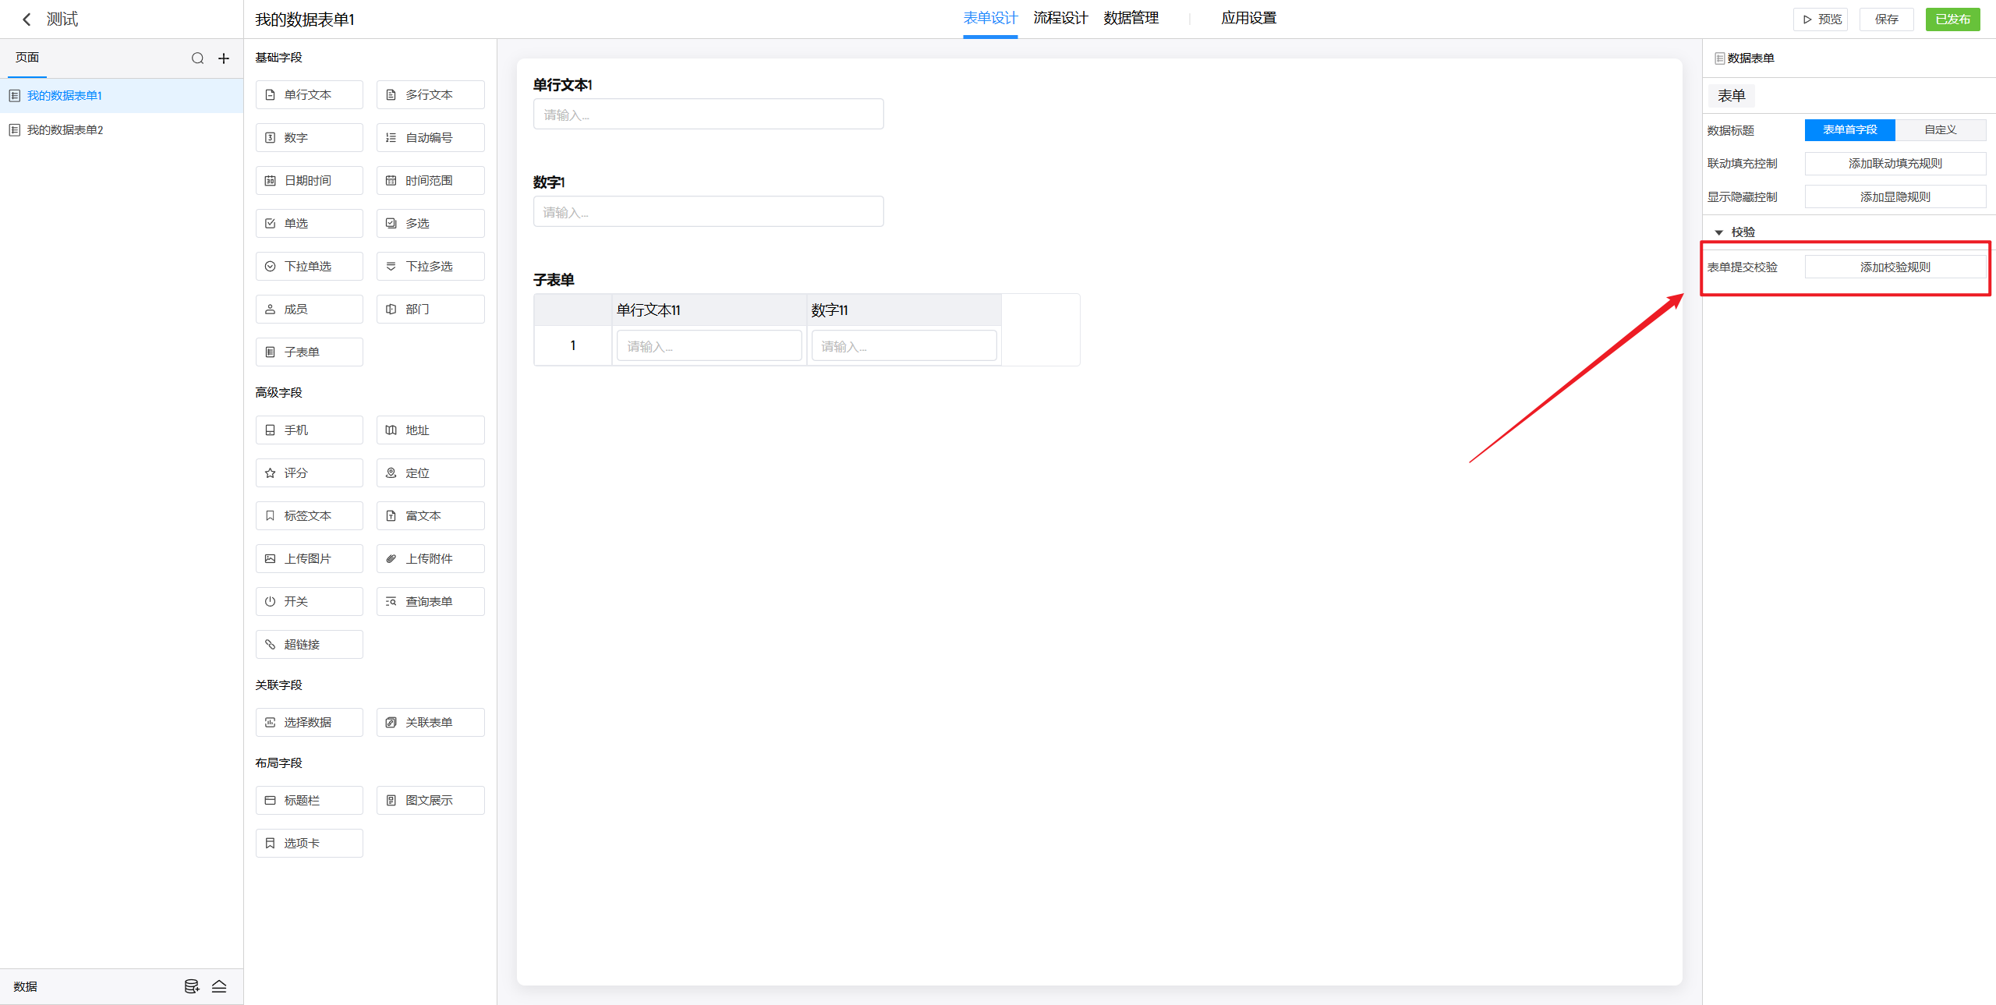Select 表单首字段 as data title option
This screenshot has height=1005, width=1996.
tap(1849, 129)
